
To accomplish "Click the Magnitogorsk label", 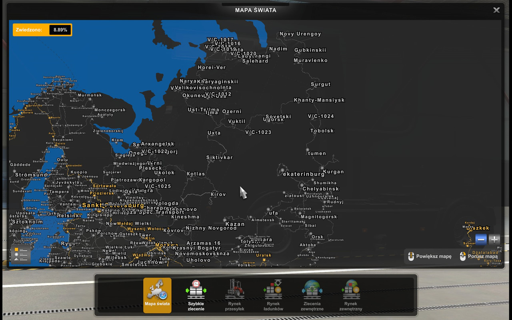I will (319, 217).
